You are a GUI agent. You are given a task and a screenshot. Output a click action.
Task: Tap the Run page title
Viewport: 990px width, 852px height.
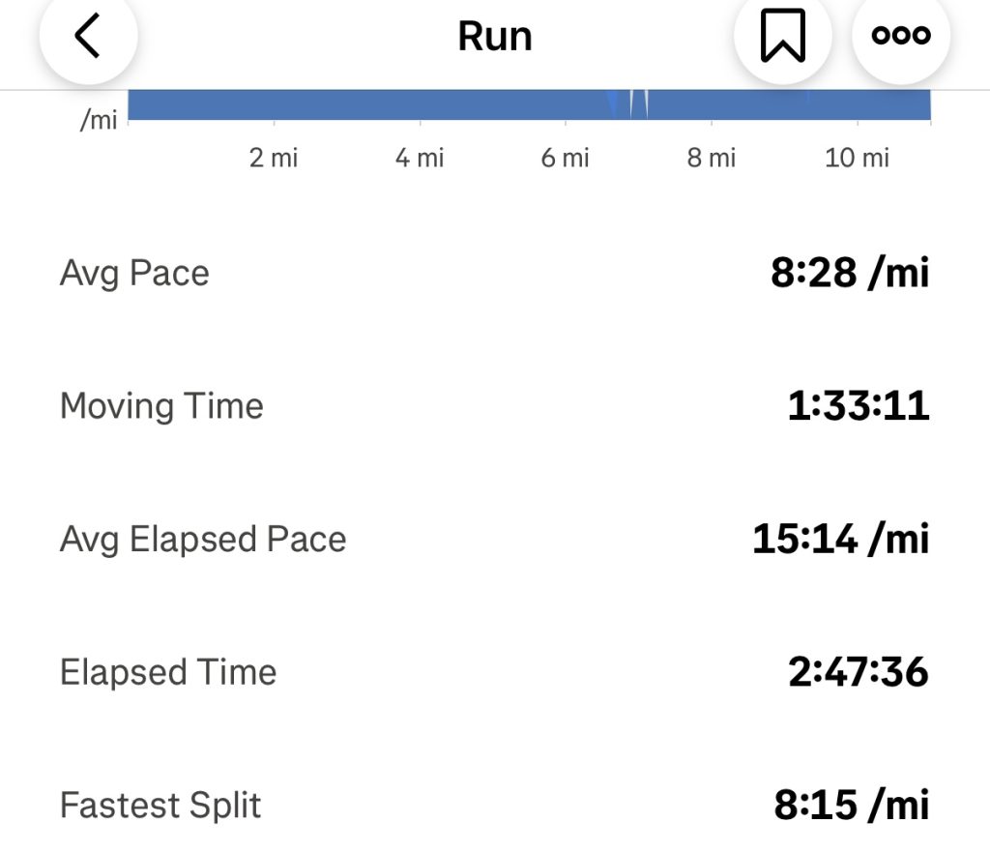coord(495,37)
